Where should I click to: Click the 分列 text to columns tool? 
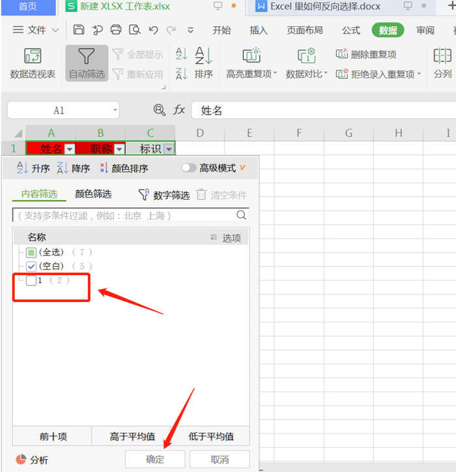(x=442, y=63)
